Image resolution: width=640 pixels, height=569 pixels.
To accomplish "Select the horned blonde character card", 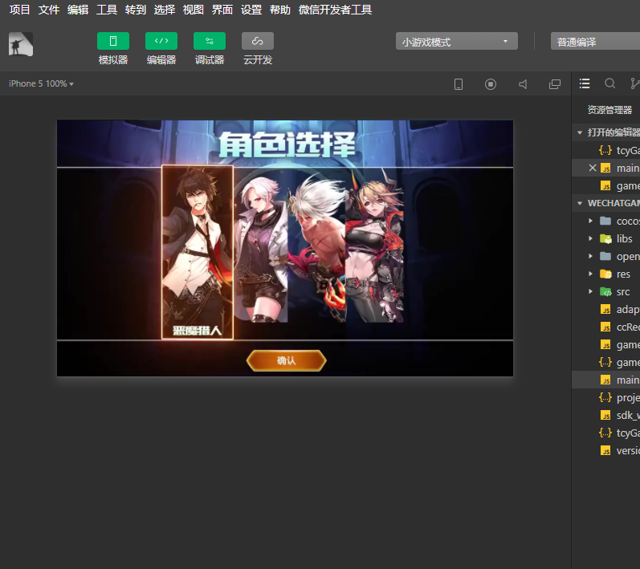I will click(x=375, y=246).
